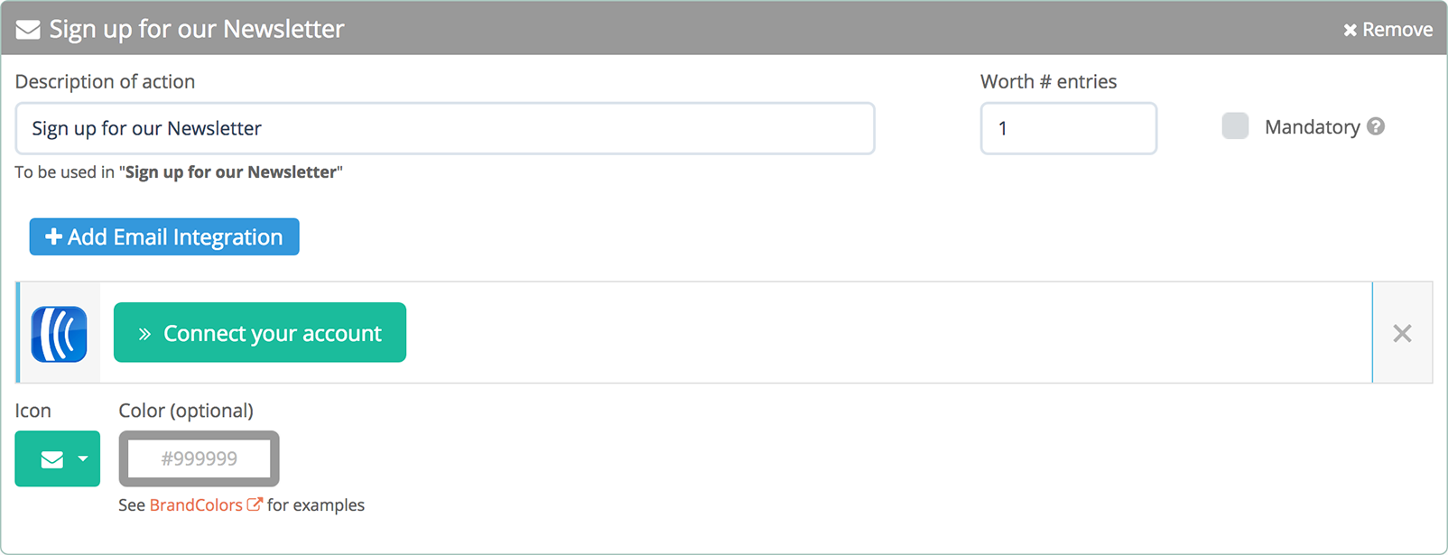This screenshot has width=1448, height=555.
Task: Click the double chevron on Connect button
Action: 144,334
